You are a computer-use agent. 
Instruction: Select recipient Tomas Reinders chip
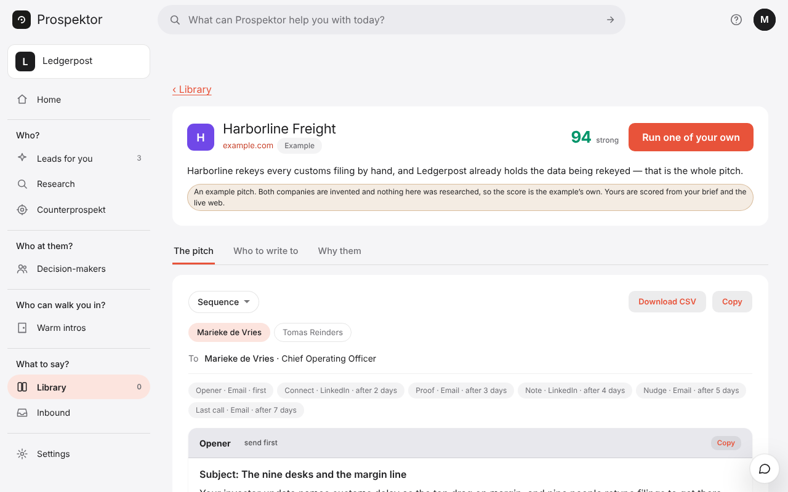click(x=313, y=333)
